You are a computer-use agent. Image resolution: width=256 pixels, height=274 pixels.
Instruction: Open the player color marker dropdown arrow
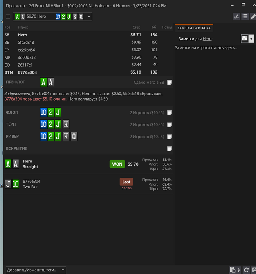251,39
